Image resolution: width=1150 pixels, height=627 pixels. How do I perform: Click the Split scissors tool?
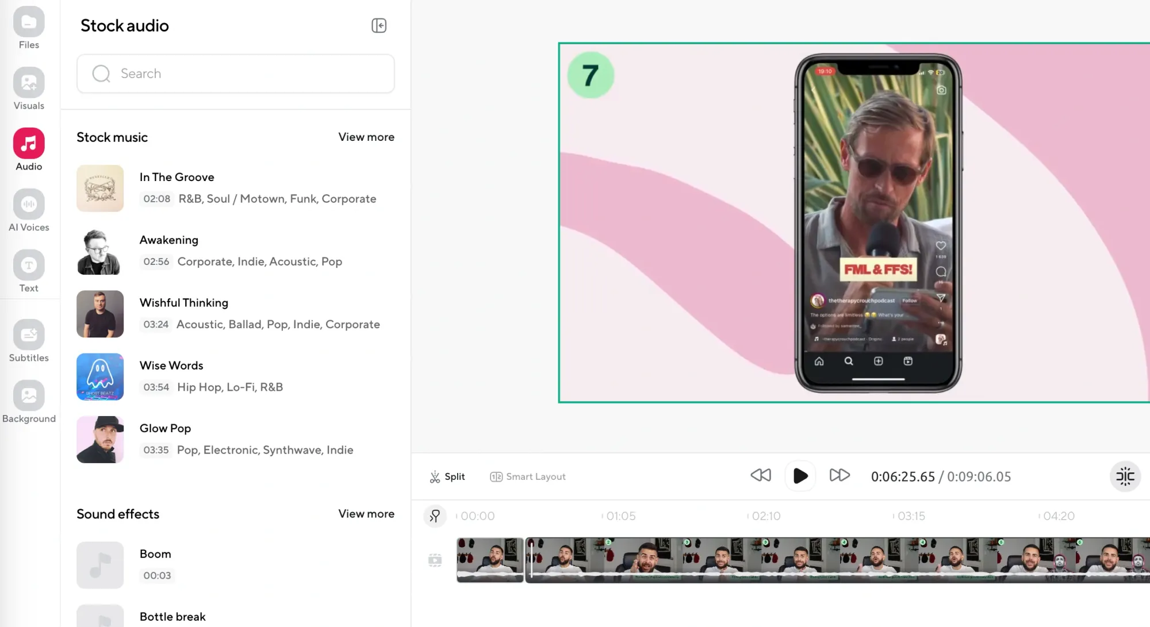[447, 476]
